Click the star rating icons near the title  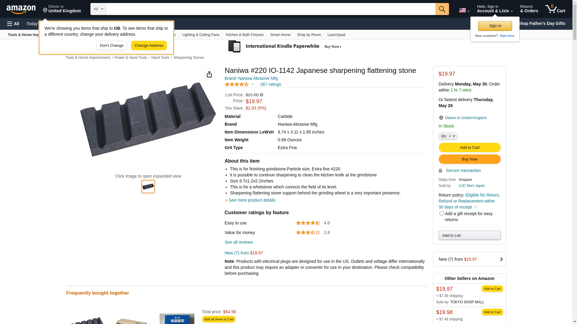pyautogui.click(x=237, y=85)
